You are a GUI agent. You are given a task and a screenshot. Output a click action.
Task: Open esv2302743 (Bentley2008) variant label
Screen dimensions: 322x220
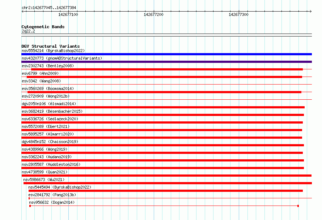(x=48, y=66)
